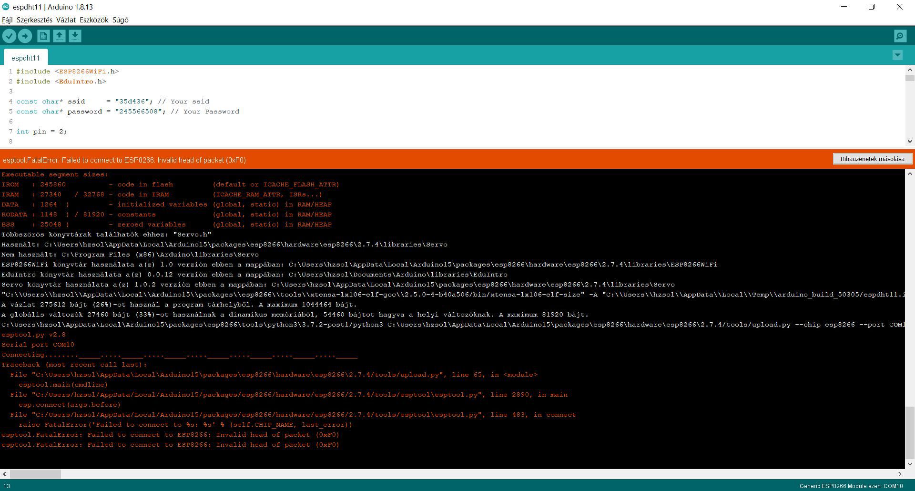Click the console vertical scrollbar thumb
The height and width of the screenshot is (491, 915).
[x=910, y=432]
